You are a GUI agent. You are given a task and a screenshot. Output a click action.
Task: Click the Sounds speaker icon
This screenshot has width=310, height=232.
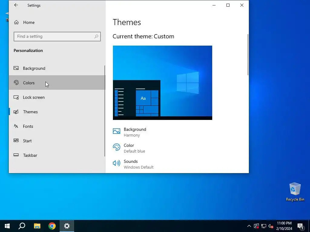pos(117,163)
